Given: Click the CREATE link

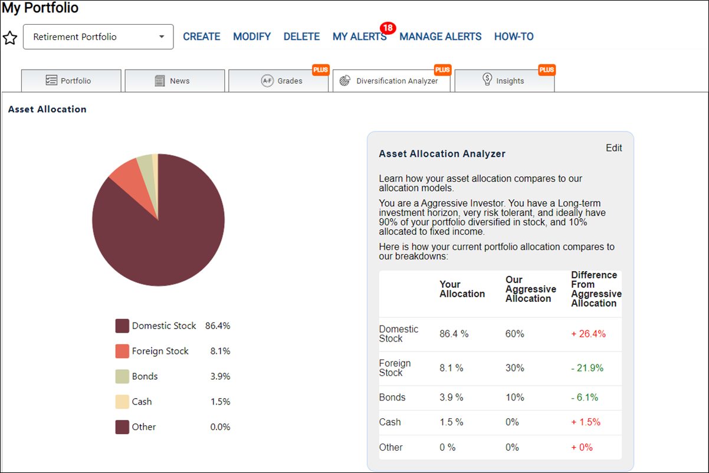Looking at the screenshot, I should (x=202, y=37).
